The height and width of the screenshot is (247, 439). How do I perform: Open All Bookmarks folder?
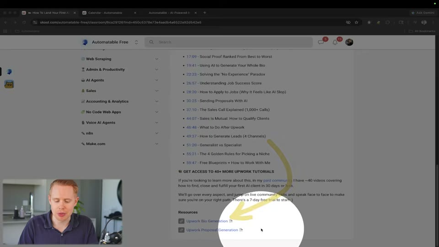422,31
